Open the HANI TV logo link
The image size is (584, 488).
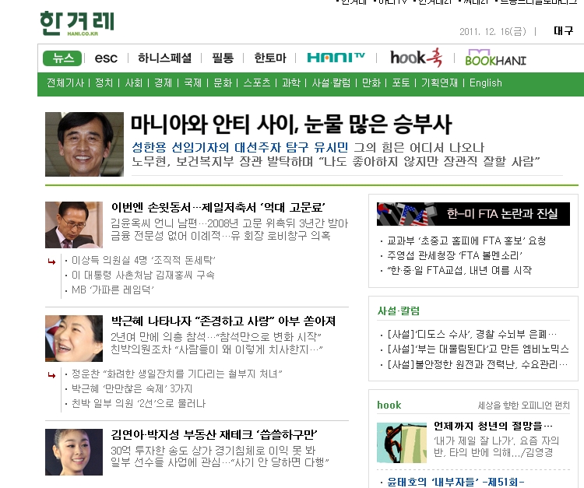tap(335, 58)
